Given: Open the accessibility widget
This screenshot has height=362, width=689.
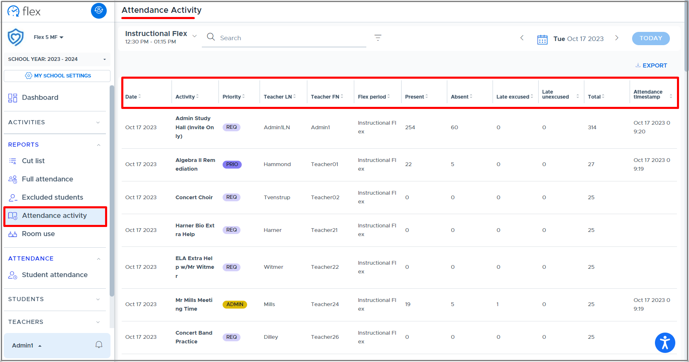Looking at the screenshot, I should click(x=665, y=343).
